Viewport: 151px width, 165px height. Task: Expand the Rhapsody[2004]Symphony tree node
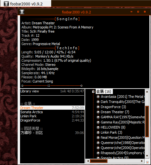pos(98,153)
